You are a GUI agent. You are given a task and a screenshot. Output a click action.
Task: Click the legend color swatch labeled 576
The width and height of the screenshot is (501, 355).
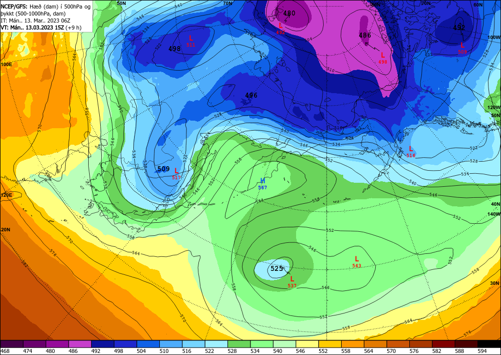point(421,344)
